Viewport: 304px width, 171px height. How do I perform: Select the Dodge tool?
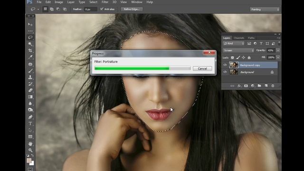click(30, 110)
